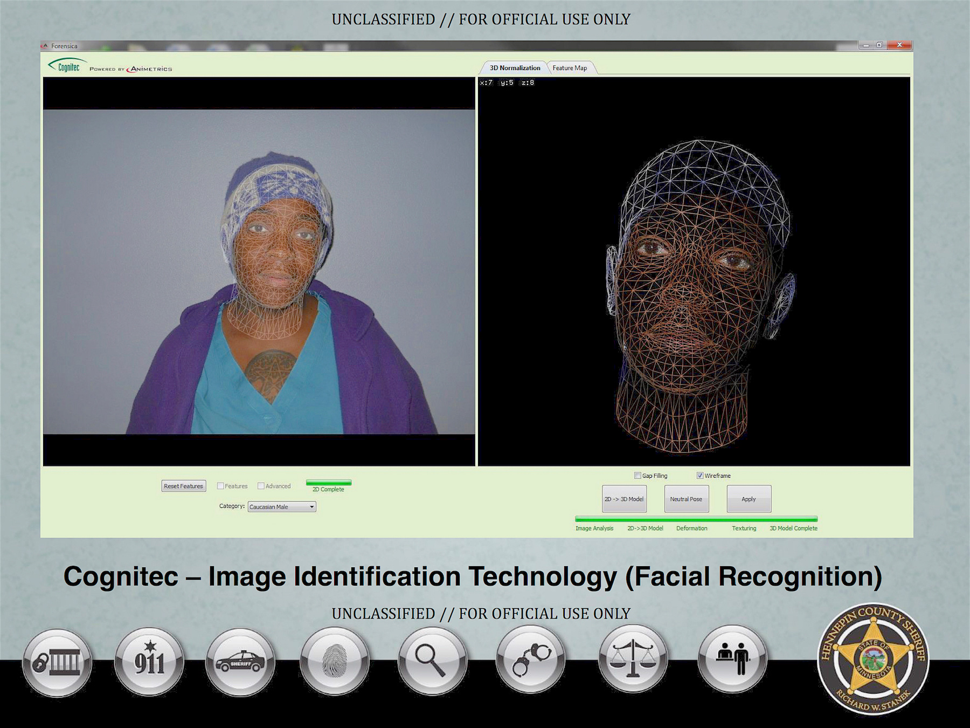Open the sheriff patrol car icon
970x728 pixels.
(240, 663)
